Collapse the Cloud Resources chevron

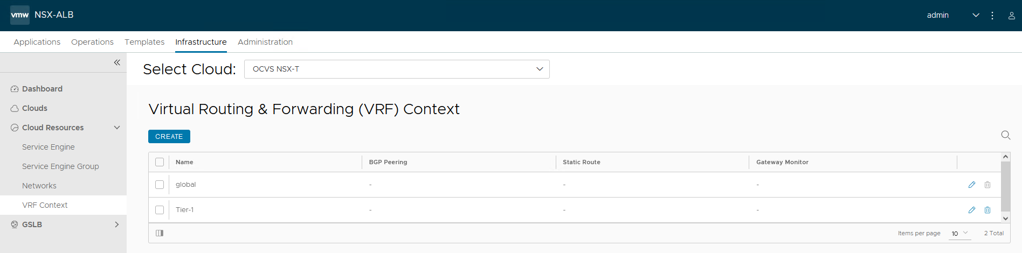click(117, 128)
